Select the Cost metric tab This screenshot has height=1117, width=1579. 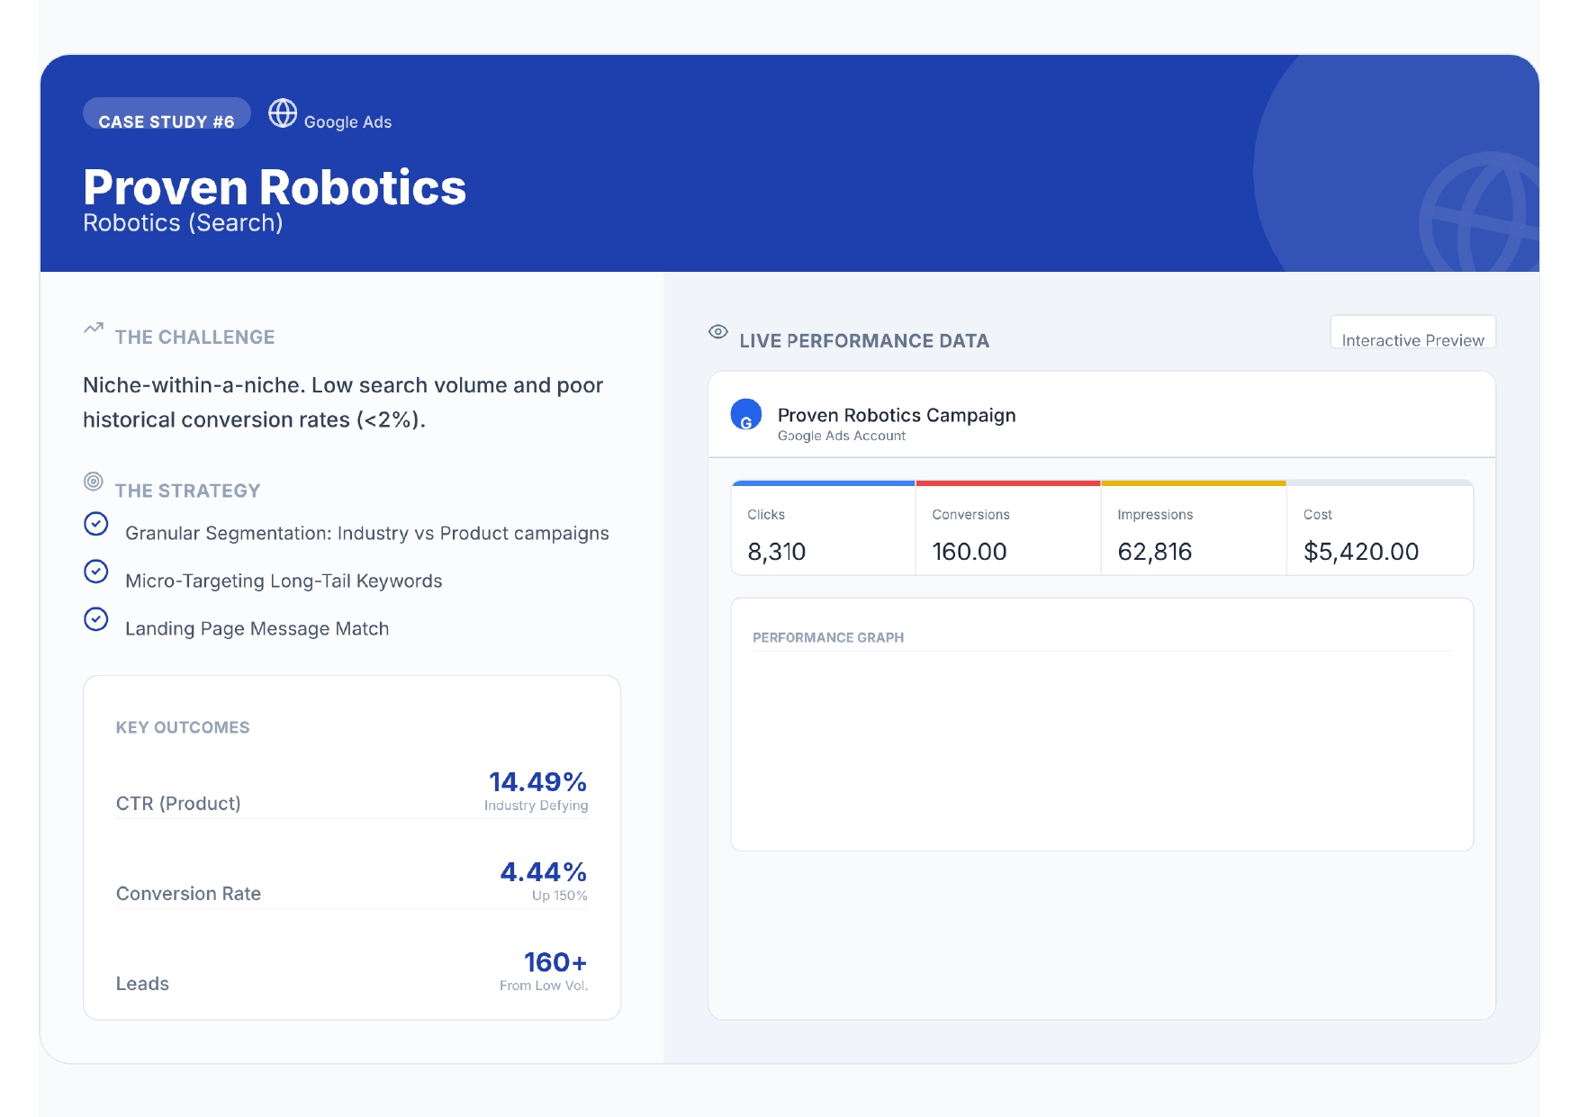tap(1380, 528)
